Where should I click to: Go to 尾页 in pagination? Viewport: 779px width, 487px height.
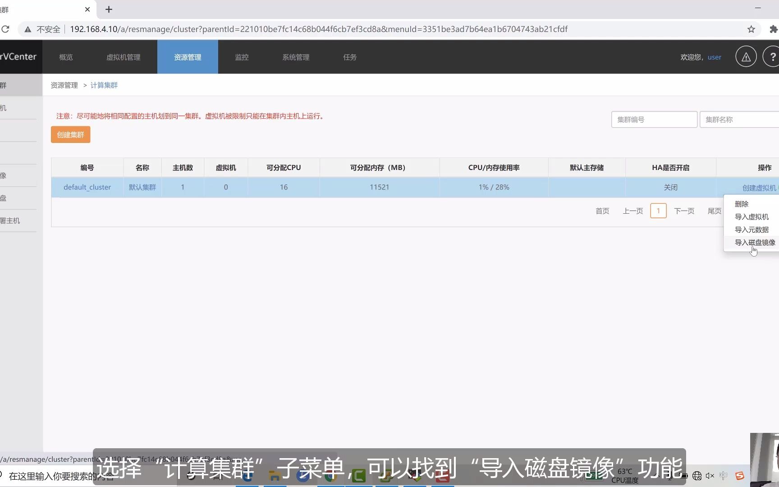(x=715, y=211)
